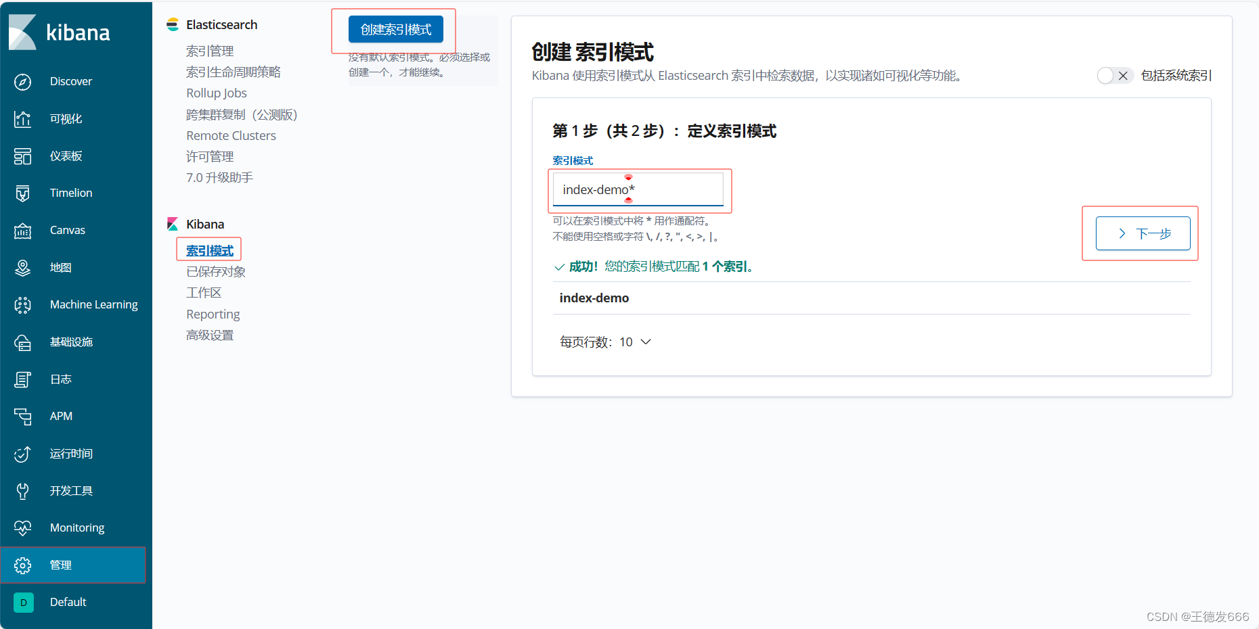The image size is (1259, 629).
Task: Click the index pattern input field
Action: (638, 190)
